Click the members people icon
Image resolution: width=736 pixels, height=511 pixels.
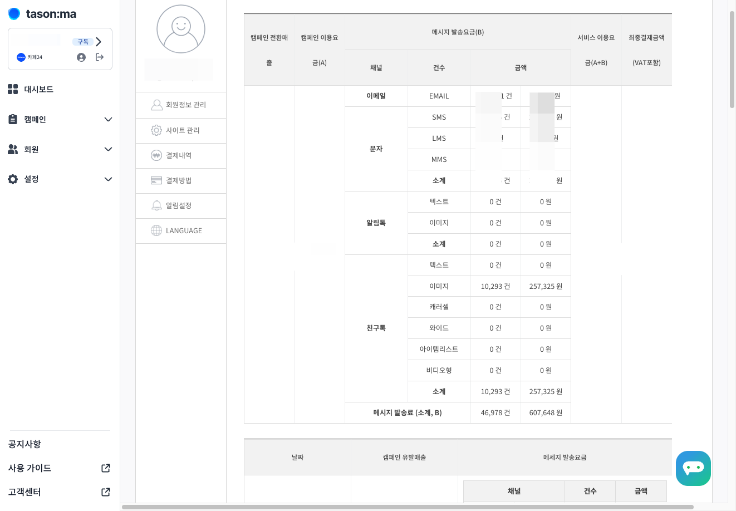coord(13,149)
